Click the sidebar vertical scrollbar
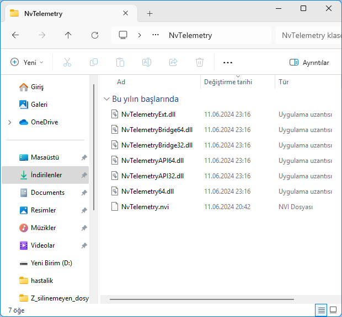This screenshot has height=317, width=342. (94, 147)
